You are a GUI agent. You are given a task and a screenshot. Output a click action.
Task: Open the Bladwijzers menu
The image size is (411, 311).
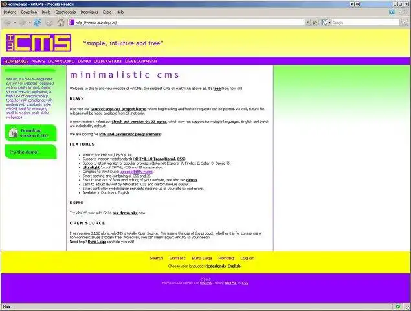click(x=89, y=12)
